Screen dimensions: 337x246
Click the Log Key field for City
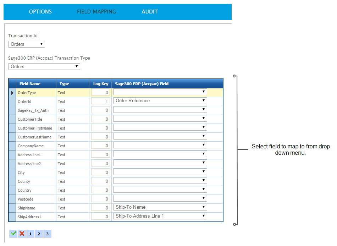(x=100, y=173)
